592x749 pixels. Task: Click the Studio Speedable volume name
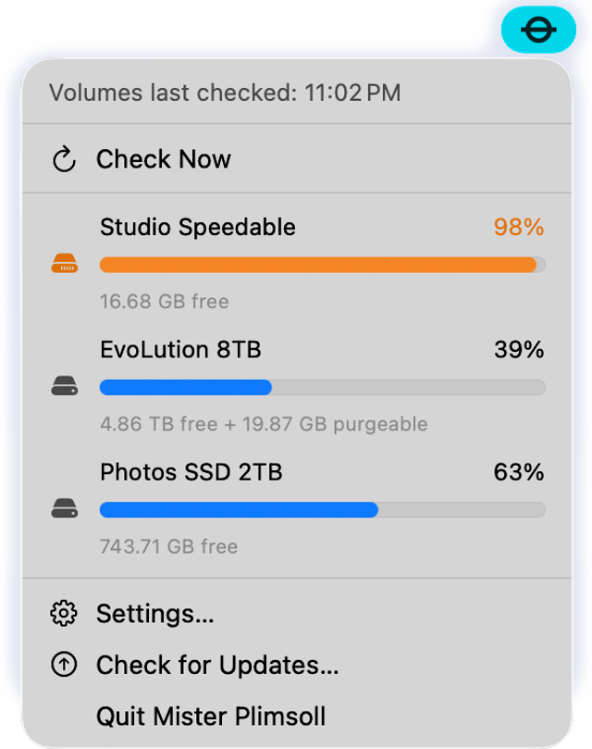click(198, 227)
